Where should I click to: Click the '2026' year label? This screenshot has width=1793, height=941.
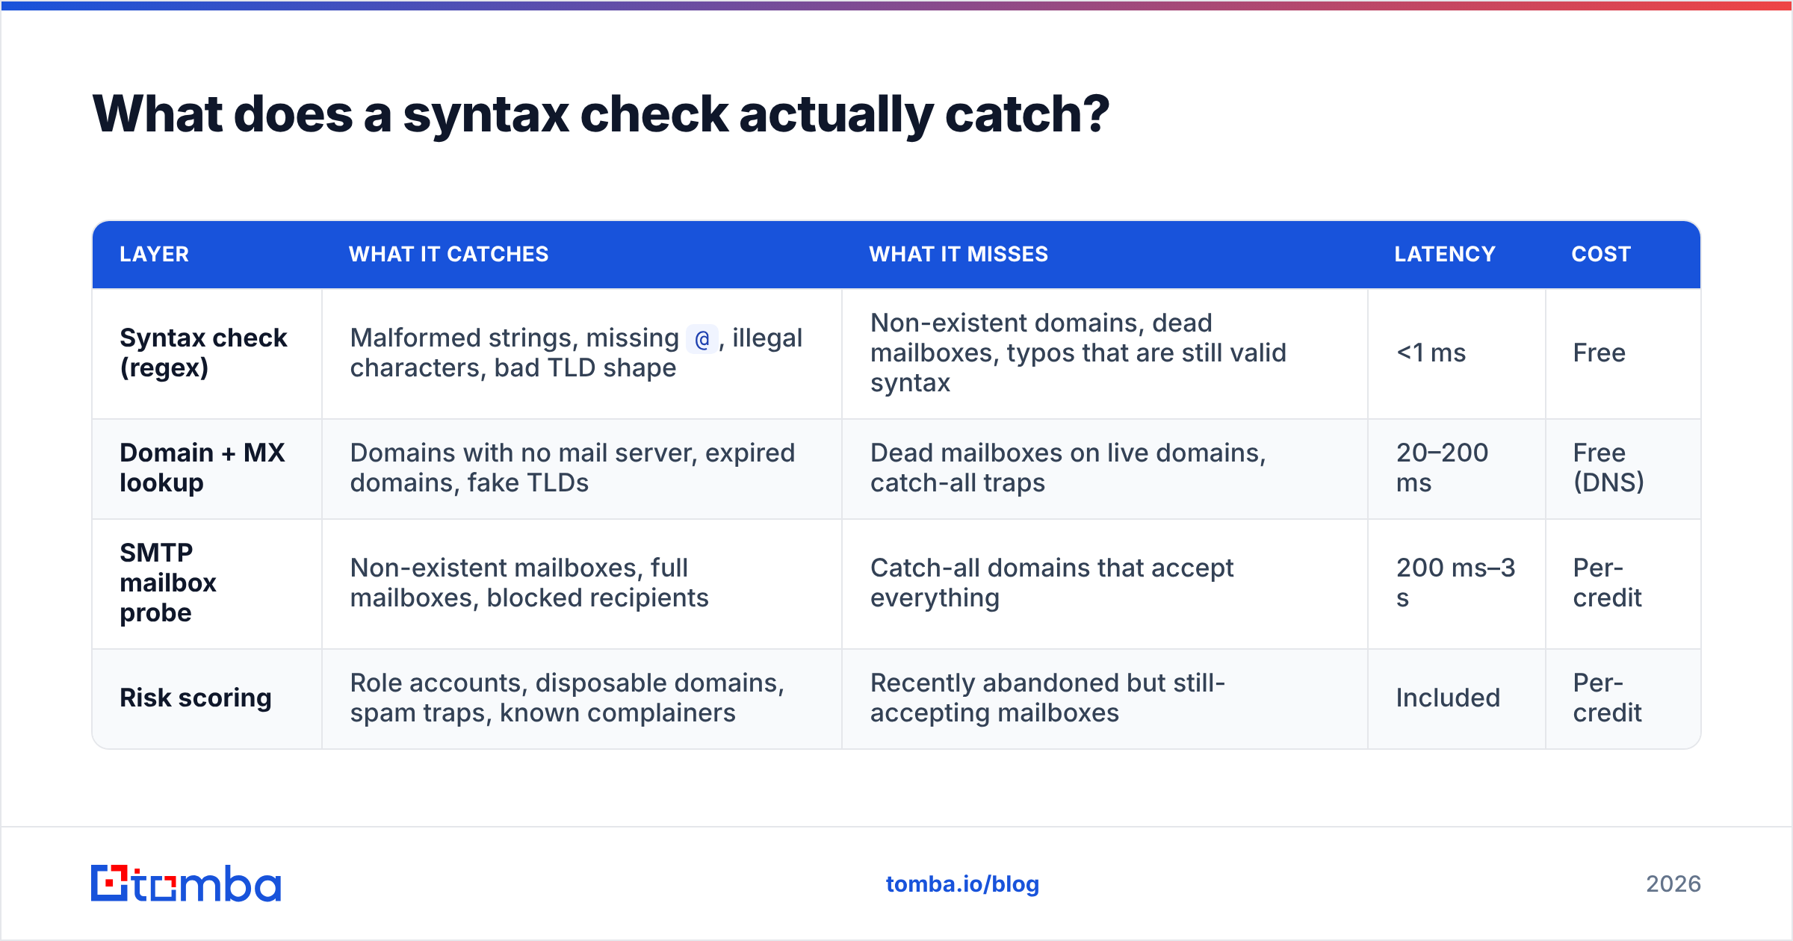(1673, 884)
